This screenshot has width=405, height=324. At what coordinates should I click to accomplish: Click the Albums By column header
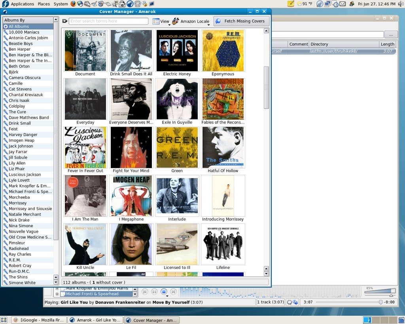(x=28, y=20)
